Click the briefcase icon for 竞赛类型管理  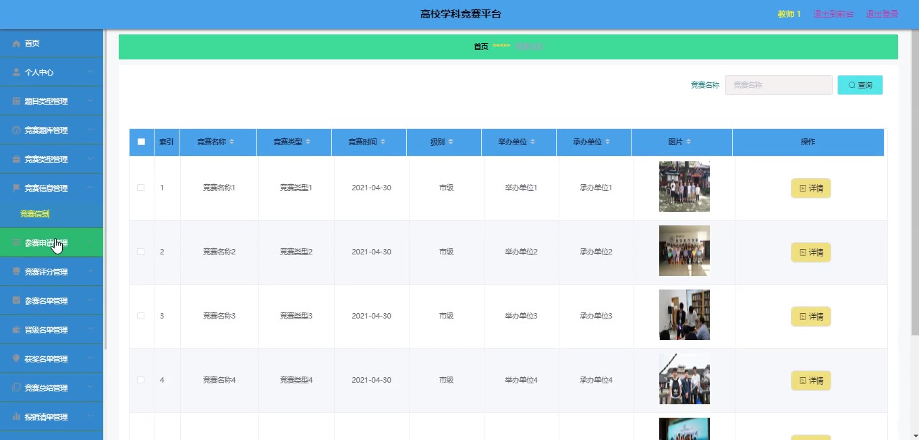[x=16, y=159]
